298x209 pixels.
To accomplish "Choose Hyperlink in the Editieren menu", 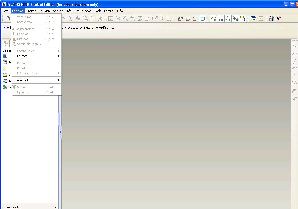I will 36,92.
